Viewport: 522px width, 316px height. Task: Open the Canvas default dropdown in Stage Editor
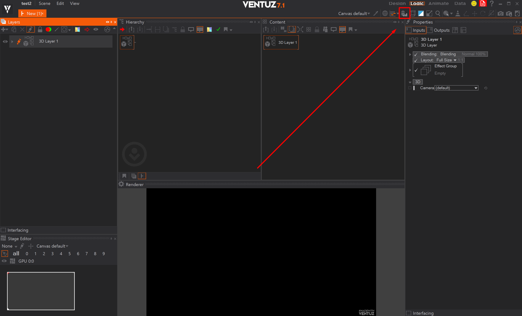pos(53,246)
